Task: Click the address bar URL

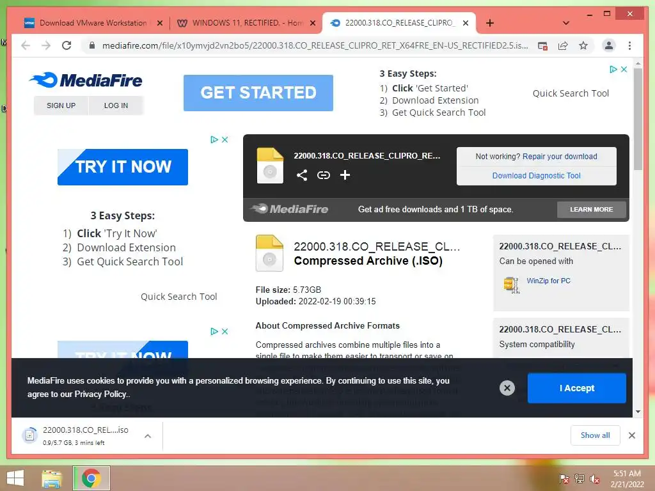Action: [315, 45]
